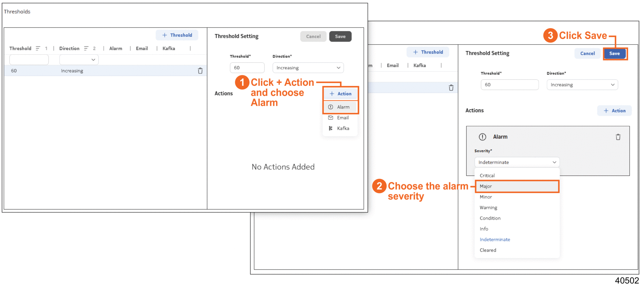Open the Direction filter dropdown in table
Screen dimensions: 641x288
pyautogui.click(x=79, y=60)
